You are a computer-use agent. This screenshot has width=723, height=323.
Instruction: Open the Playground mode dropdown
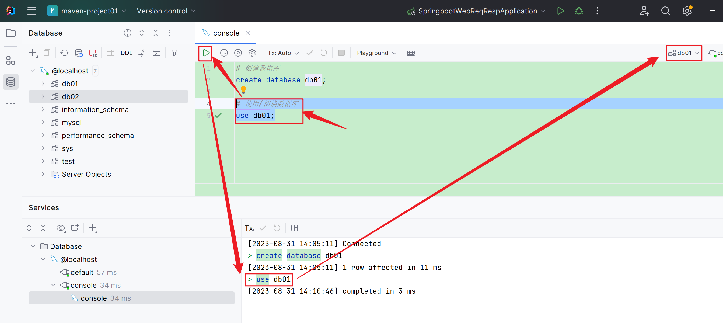[376, 53]
